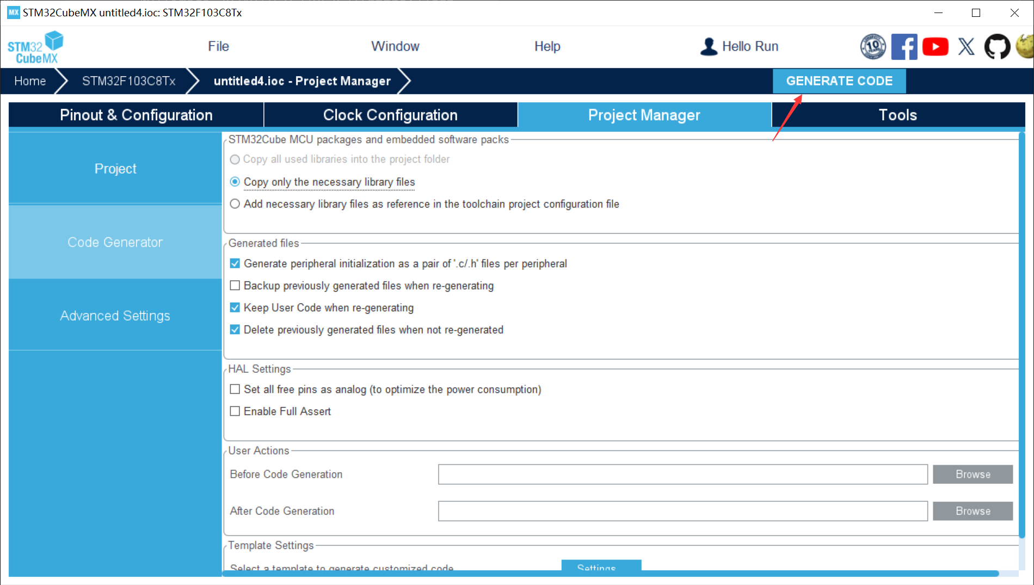Viewport: 1034px width, 585px height.
Task: Open the Project settings section
Action: (x=115, y=169)
